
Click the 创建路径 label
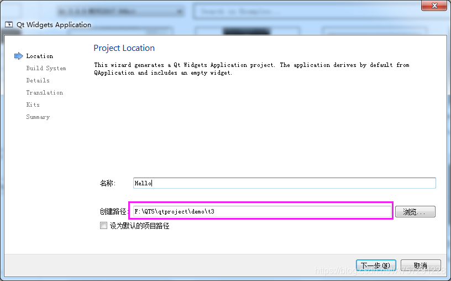coord(114,212)
